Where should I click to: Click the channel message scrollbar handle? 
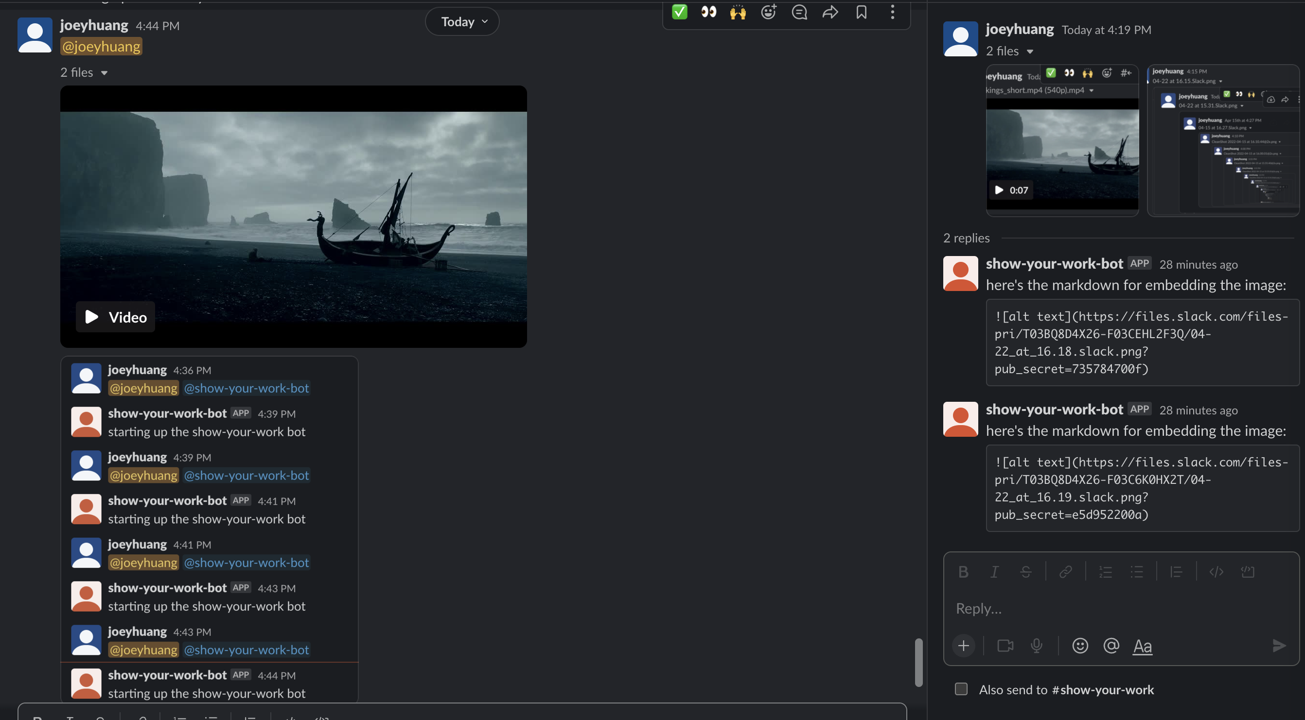click(918, 662)
